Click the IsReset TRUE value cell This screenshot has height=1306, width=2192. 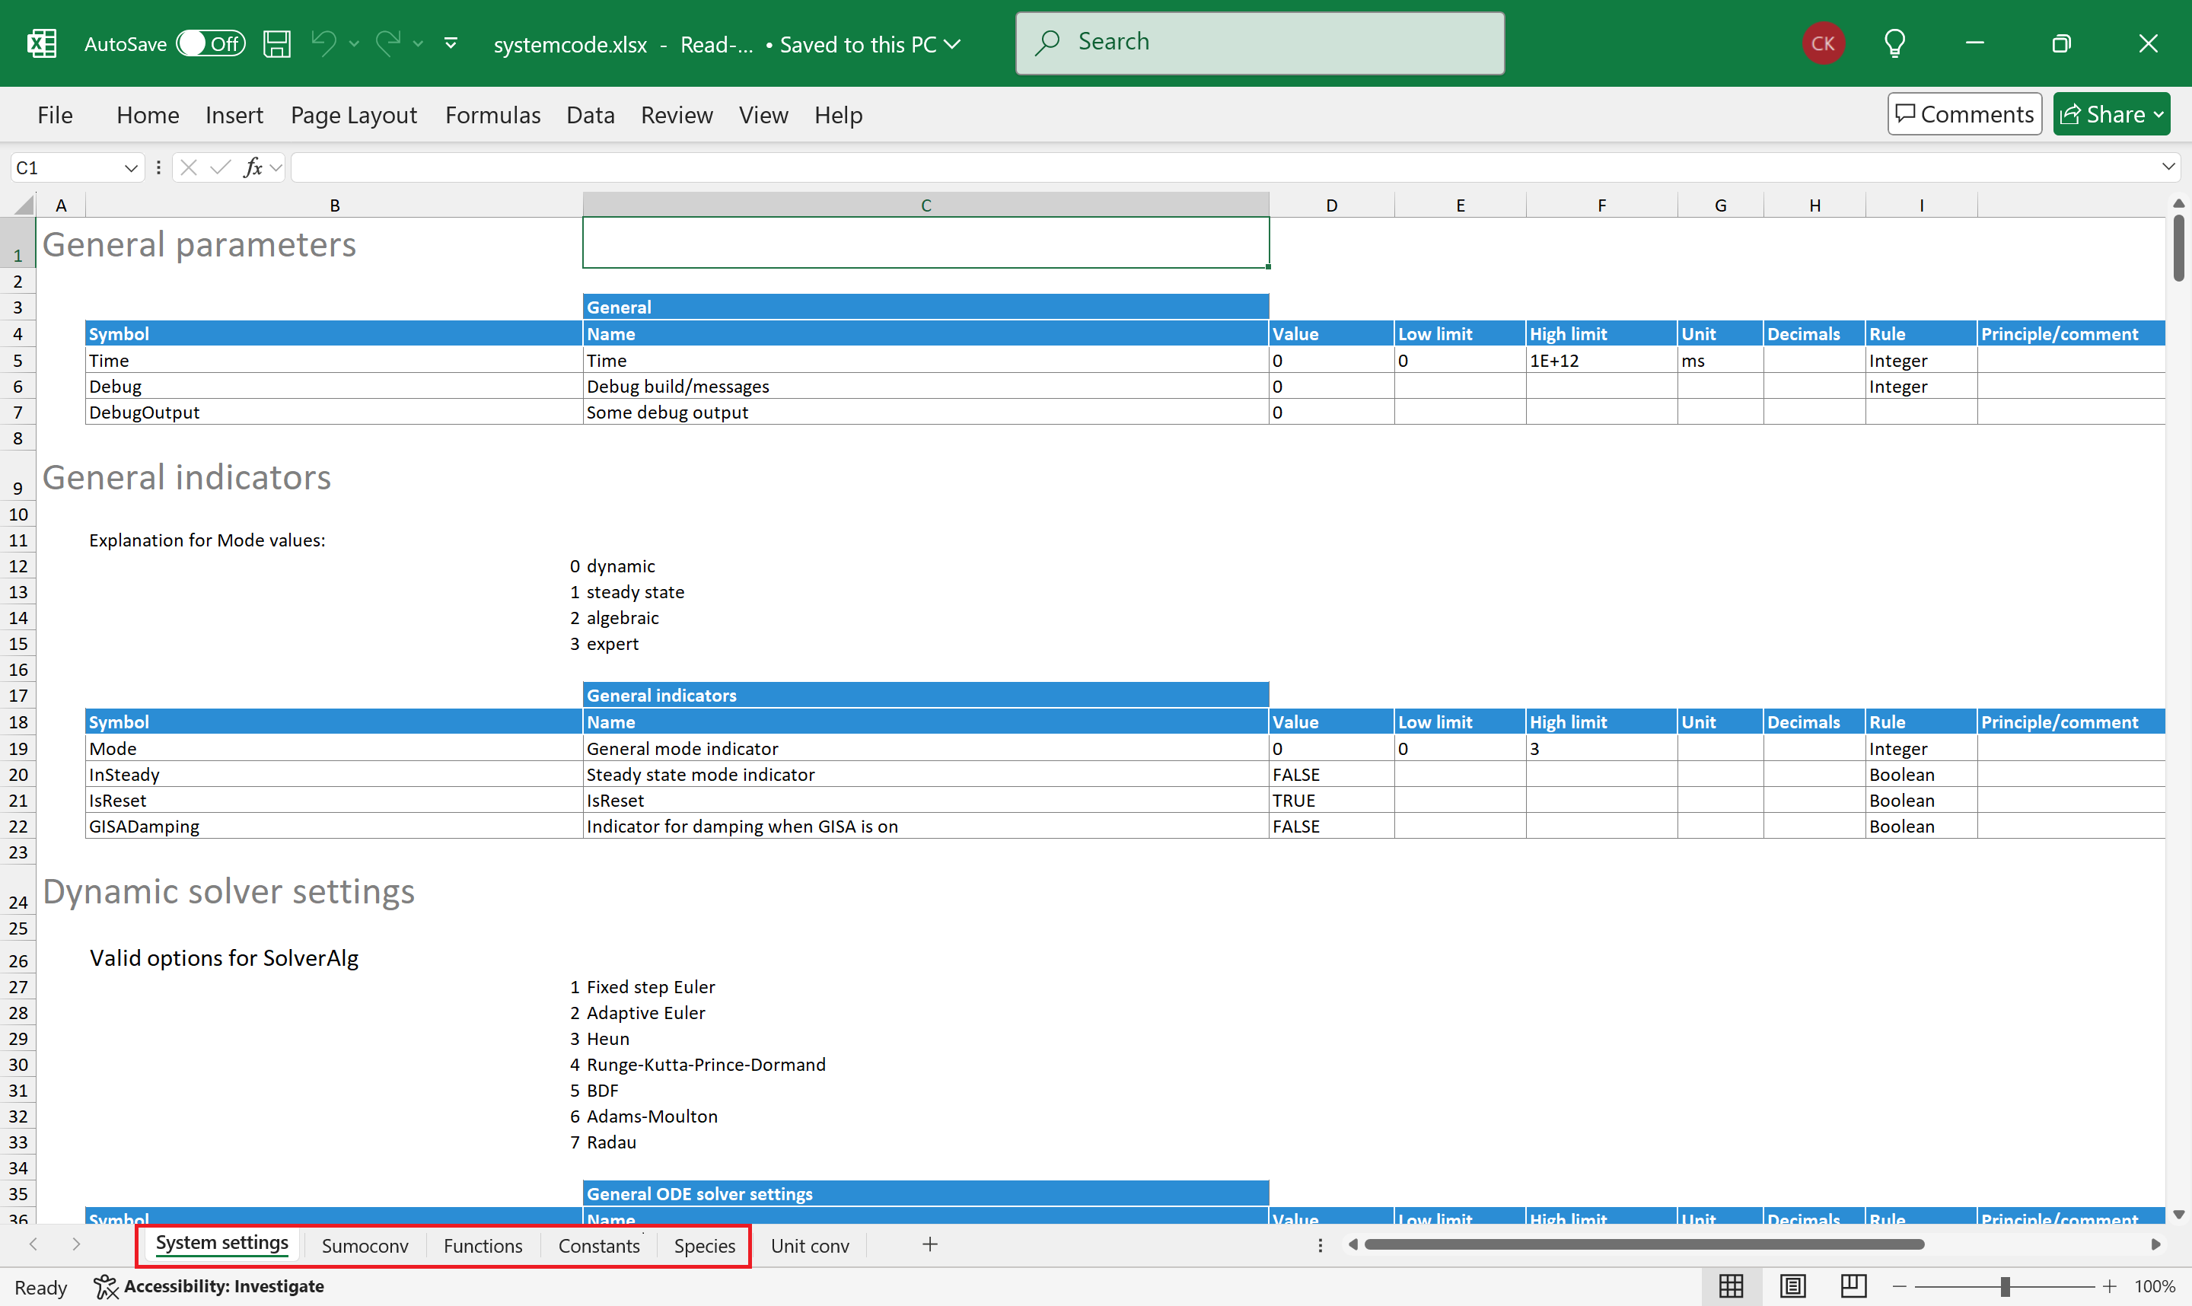[x=1331, y=800]
